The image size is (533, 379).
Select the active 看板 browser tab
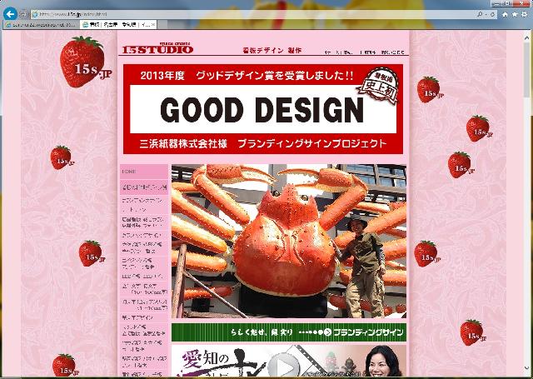[118, 24]
